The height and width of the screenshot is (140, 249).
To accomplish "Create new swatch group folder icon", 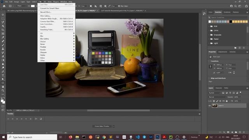I will click(x=235, y=48).
